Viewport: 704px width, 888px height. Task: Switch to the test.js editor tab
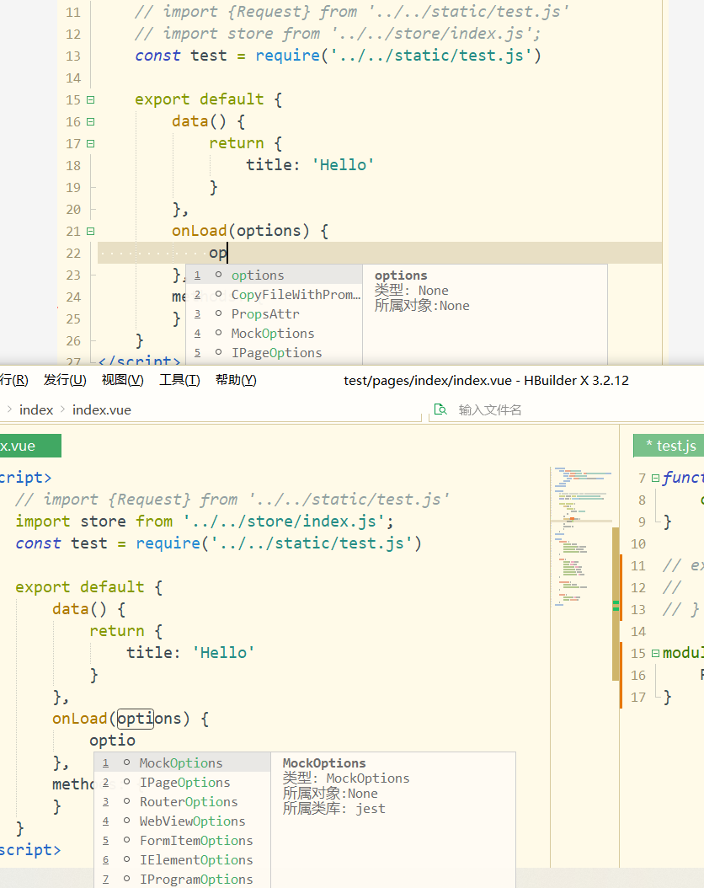pos(670,446)
